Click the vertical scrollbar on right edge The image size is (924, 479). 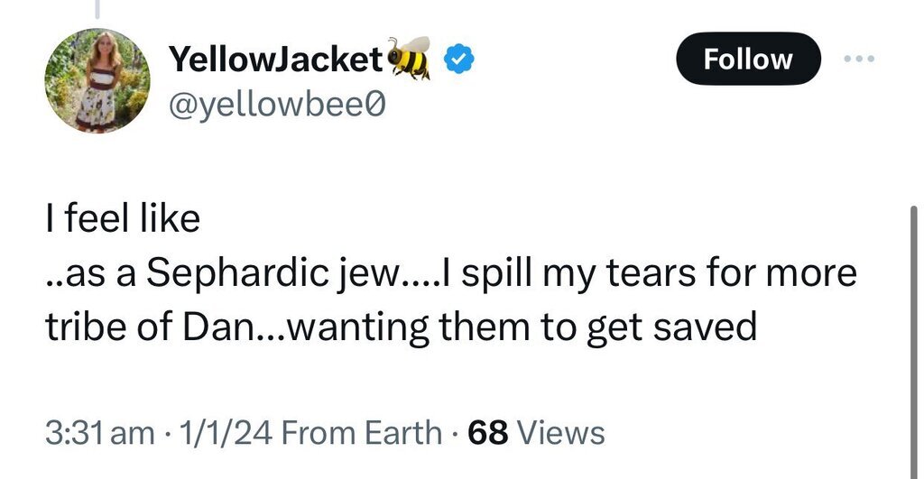(915, 307)
